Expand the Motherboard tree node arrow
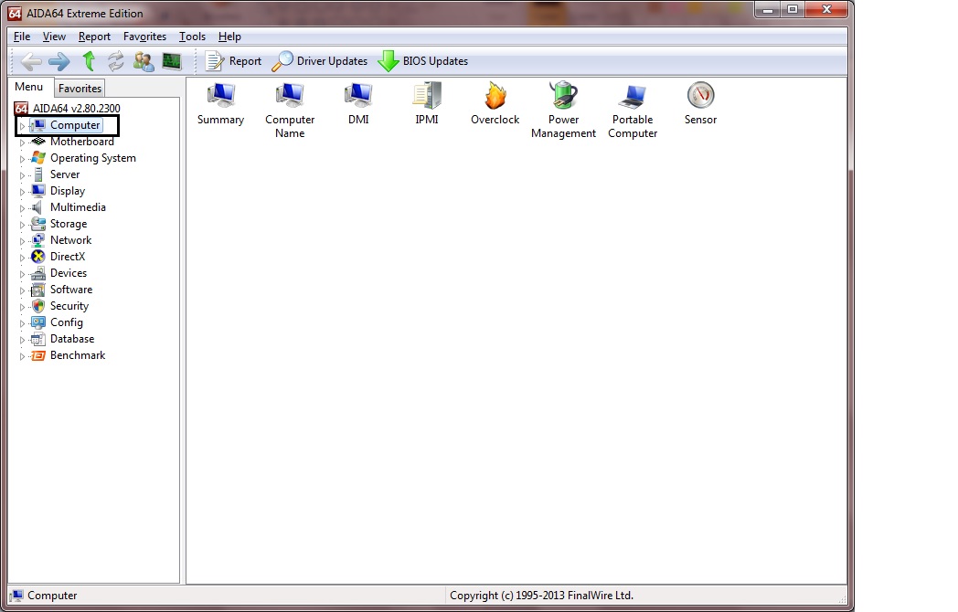 (22, 142)
